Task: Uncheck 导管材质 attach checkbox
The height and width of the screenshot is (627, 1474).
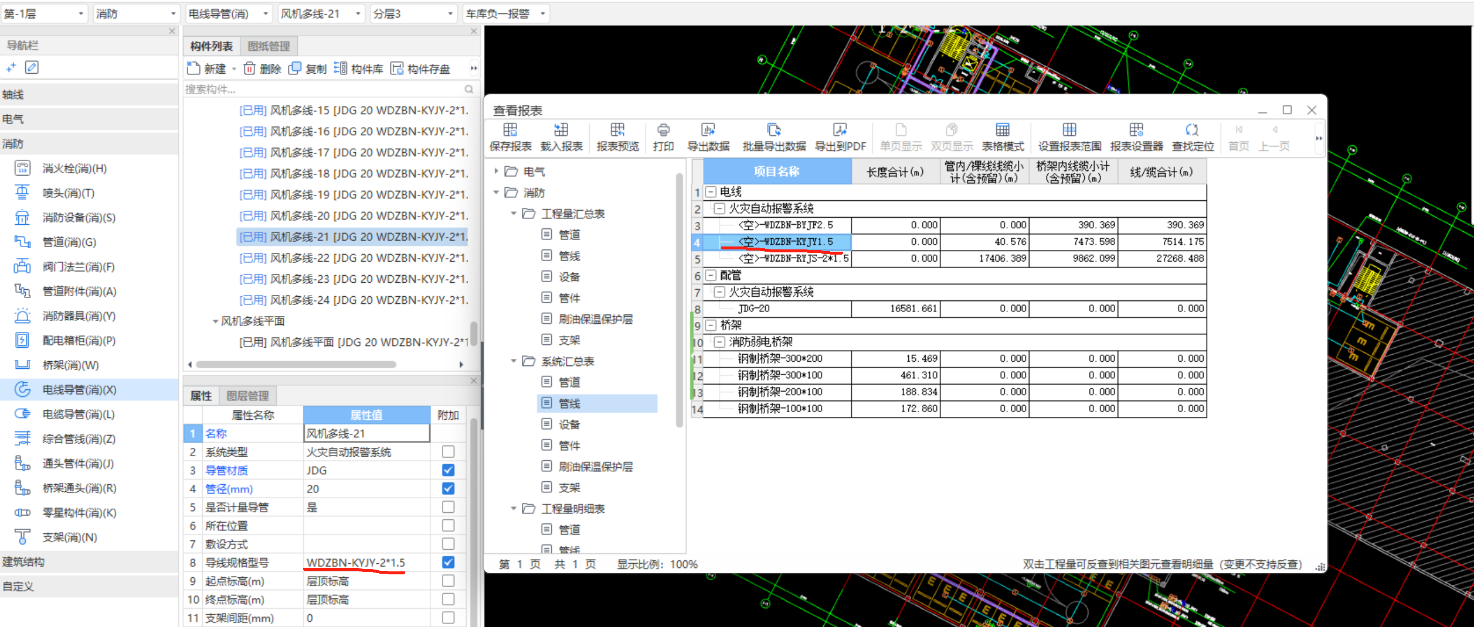Action: tap(448, 470)
